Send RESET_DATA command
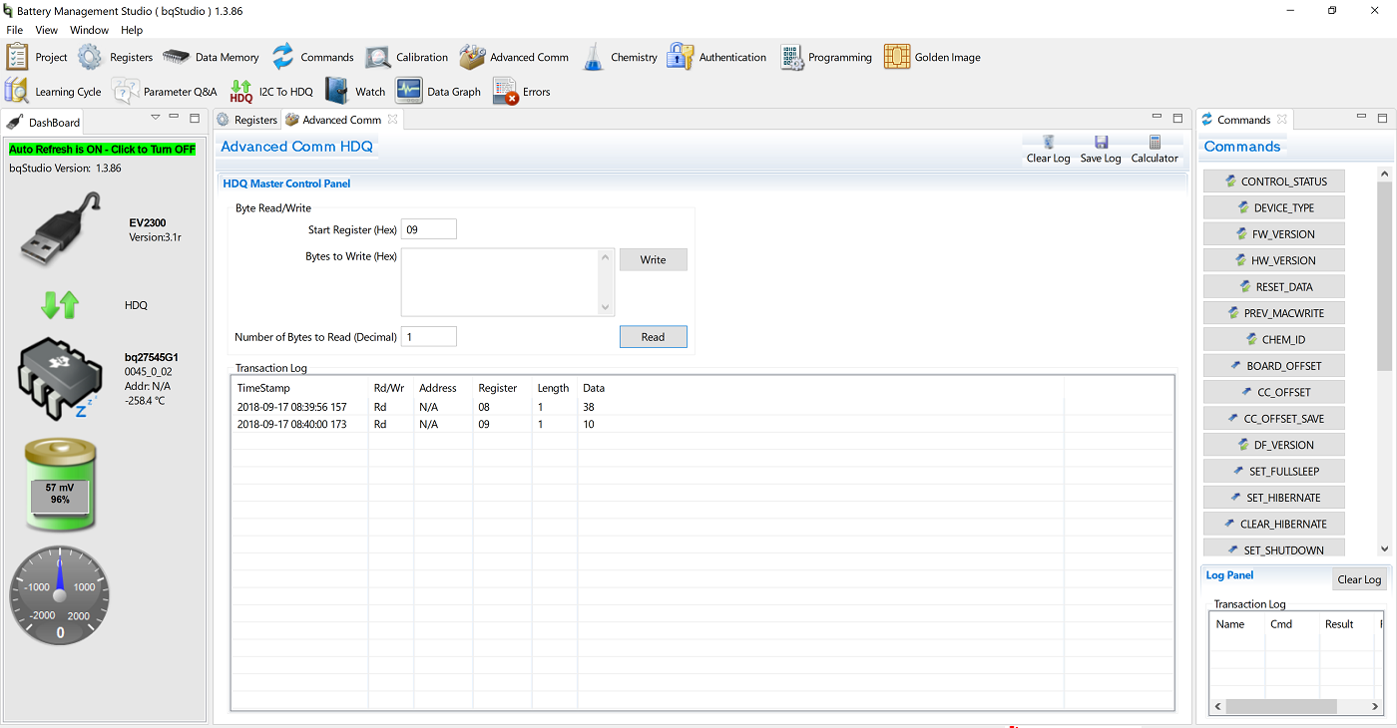Image resolution: width=1397 pixels, height=728 pixels. point(1274,286)
